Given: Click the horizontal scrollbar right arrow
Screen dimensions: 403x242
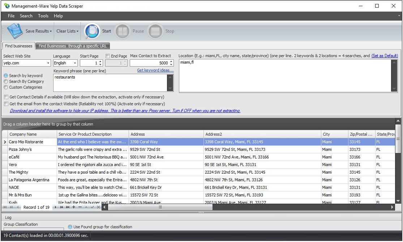Looking at the screenshot, I should coord(392,207).
